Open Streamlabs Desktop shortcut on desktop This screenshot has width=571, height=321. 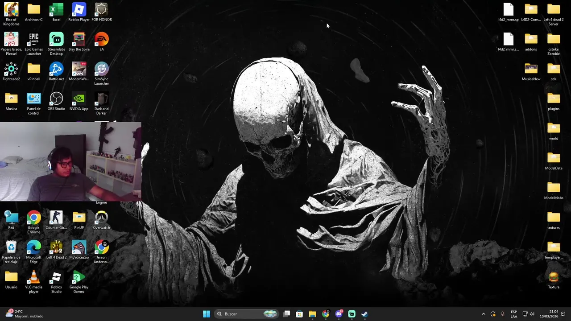56,44
